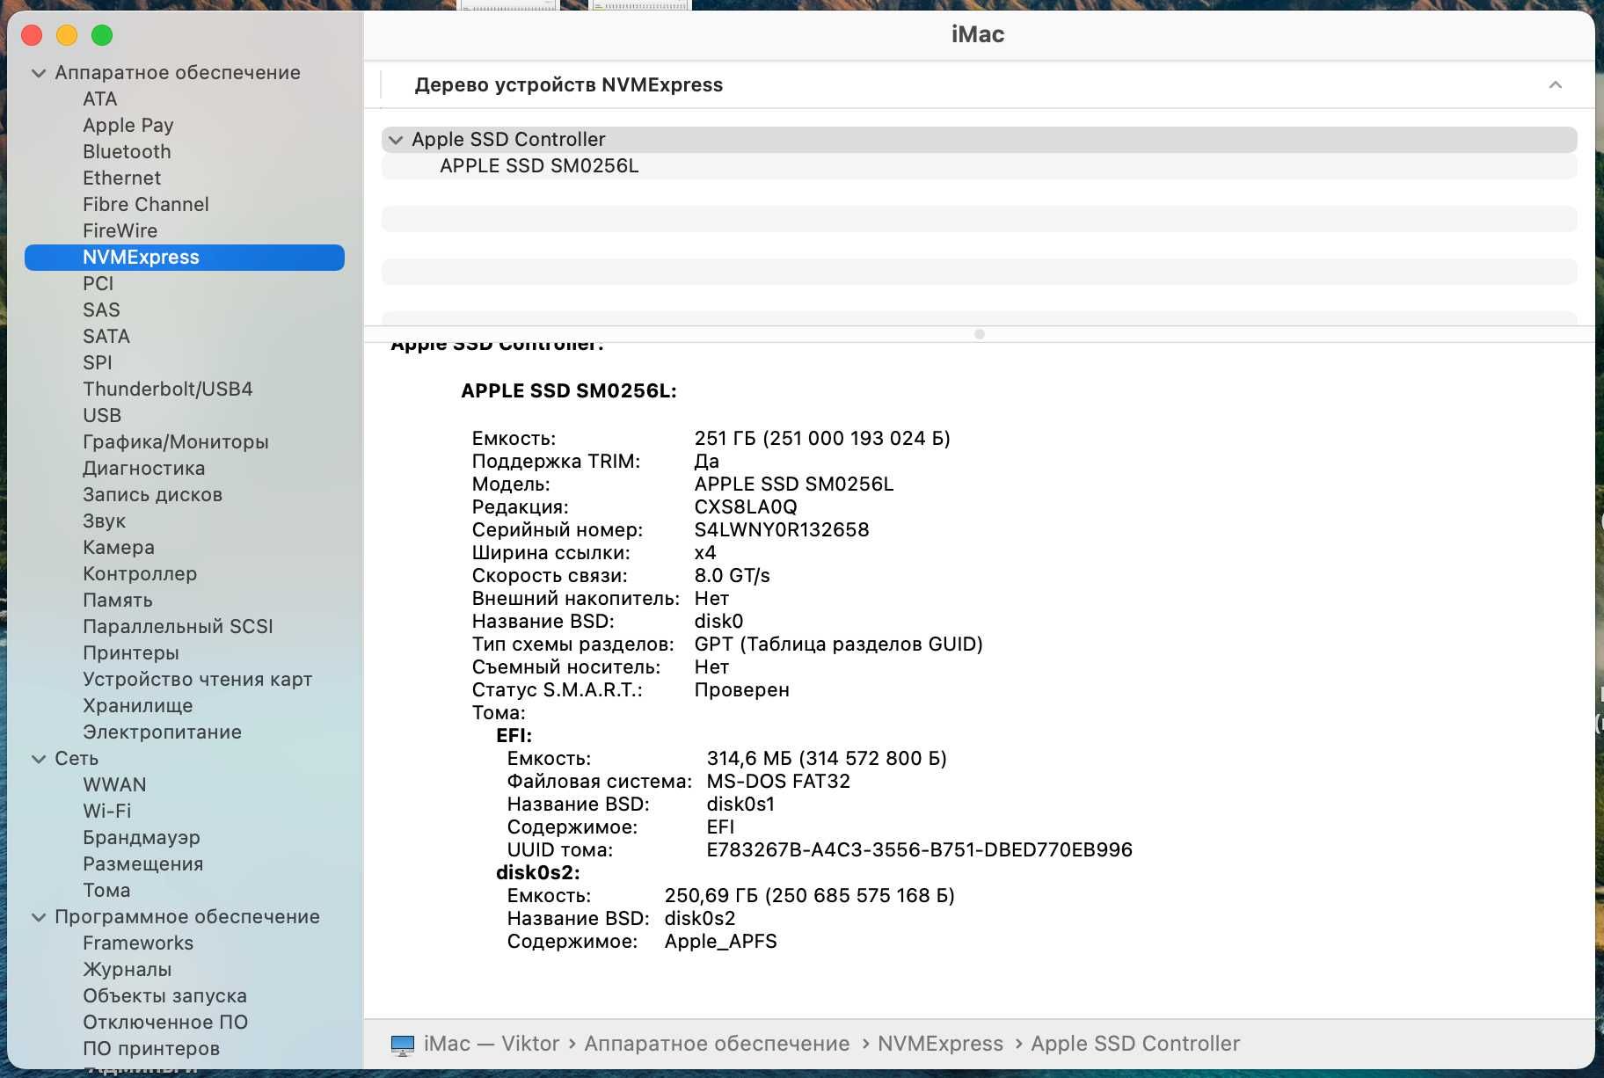Screen dimensions: 1604x1078
Task: Select SAS in the sidebar
Action: click(101, 310)
